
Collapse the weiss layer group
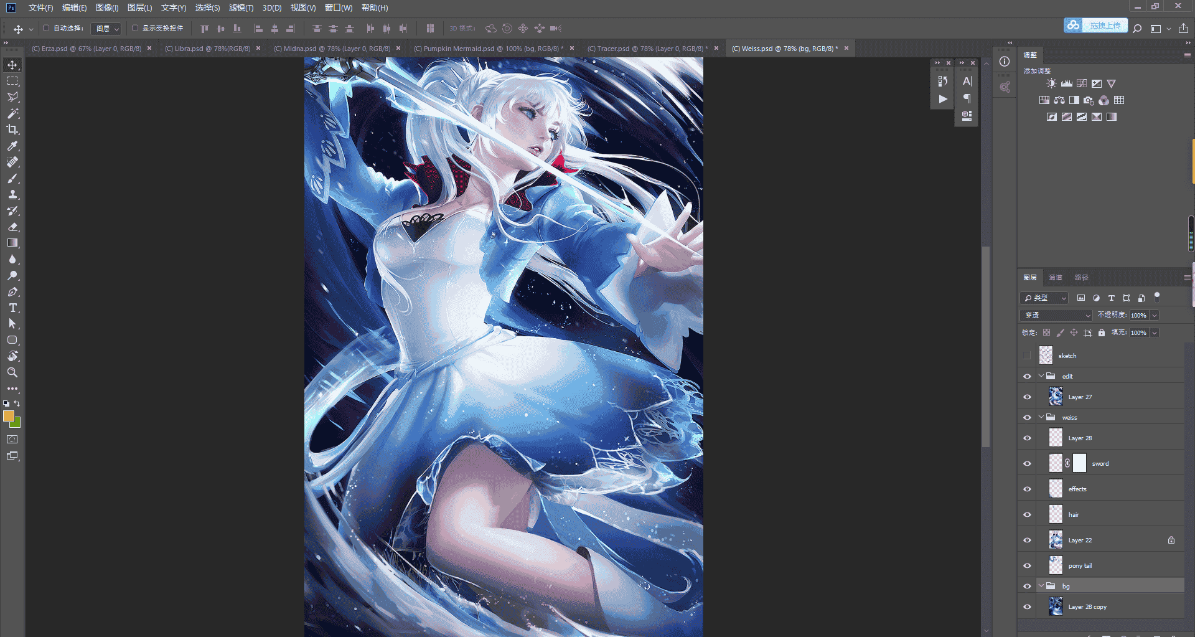[x=1041, y=417]
